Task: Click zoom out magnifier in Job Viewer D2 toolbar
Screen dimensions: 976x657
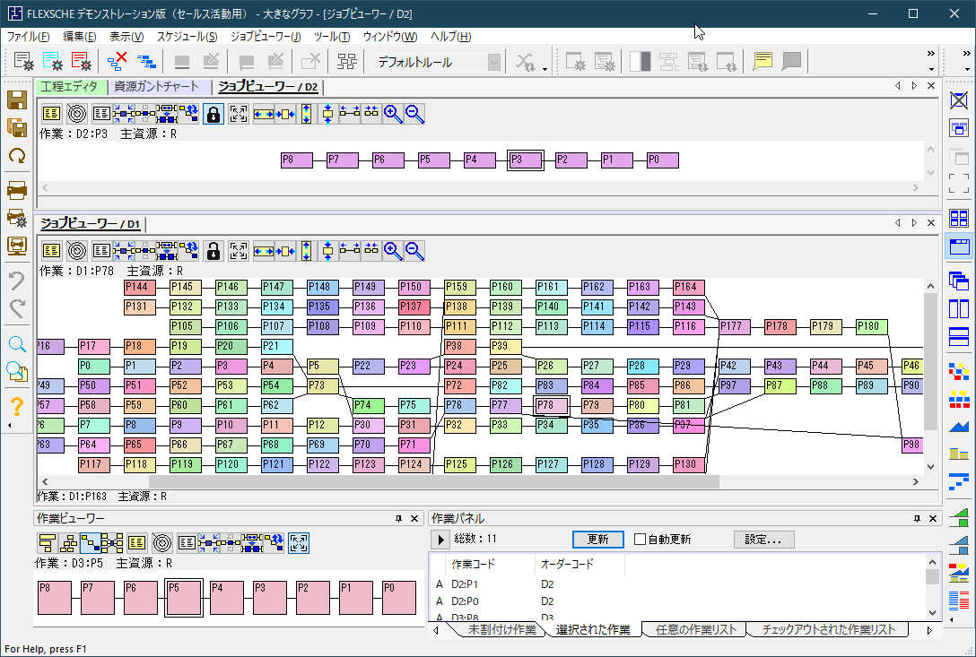Action: pyautogui.click(x=414, y=114)
